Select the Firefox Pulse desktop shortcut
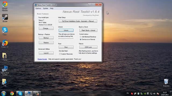Viewport: 172px width, 96px height. 5,44
